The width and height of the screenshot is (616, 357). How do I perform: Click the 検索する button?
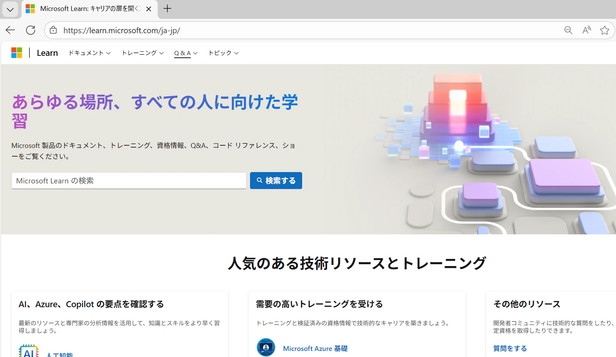276,180
